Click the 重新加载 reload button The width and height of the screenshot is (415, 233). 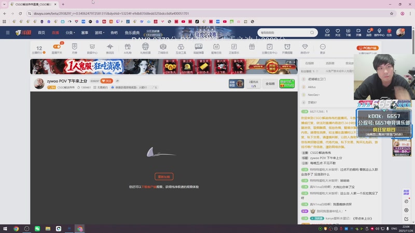click(x=164, y=177)
